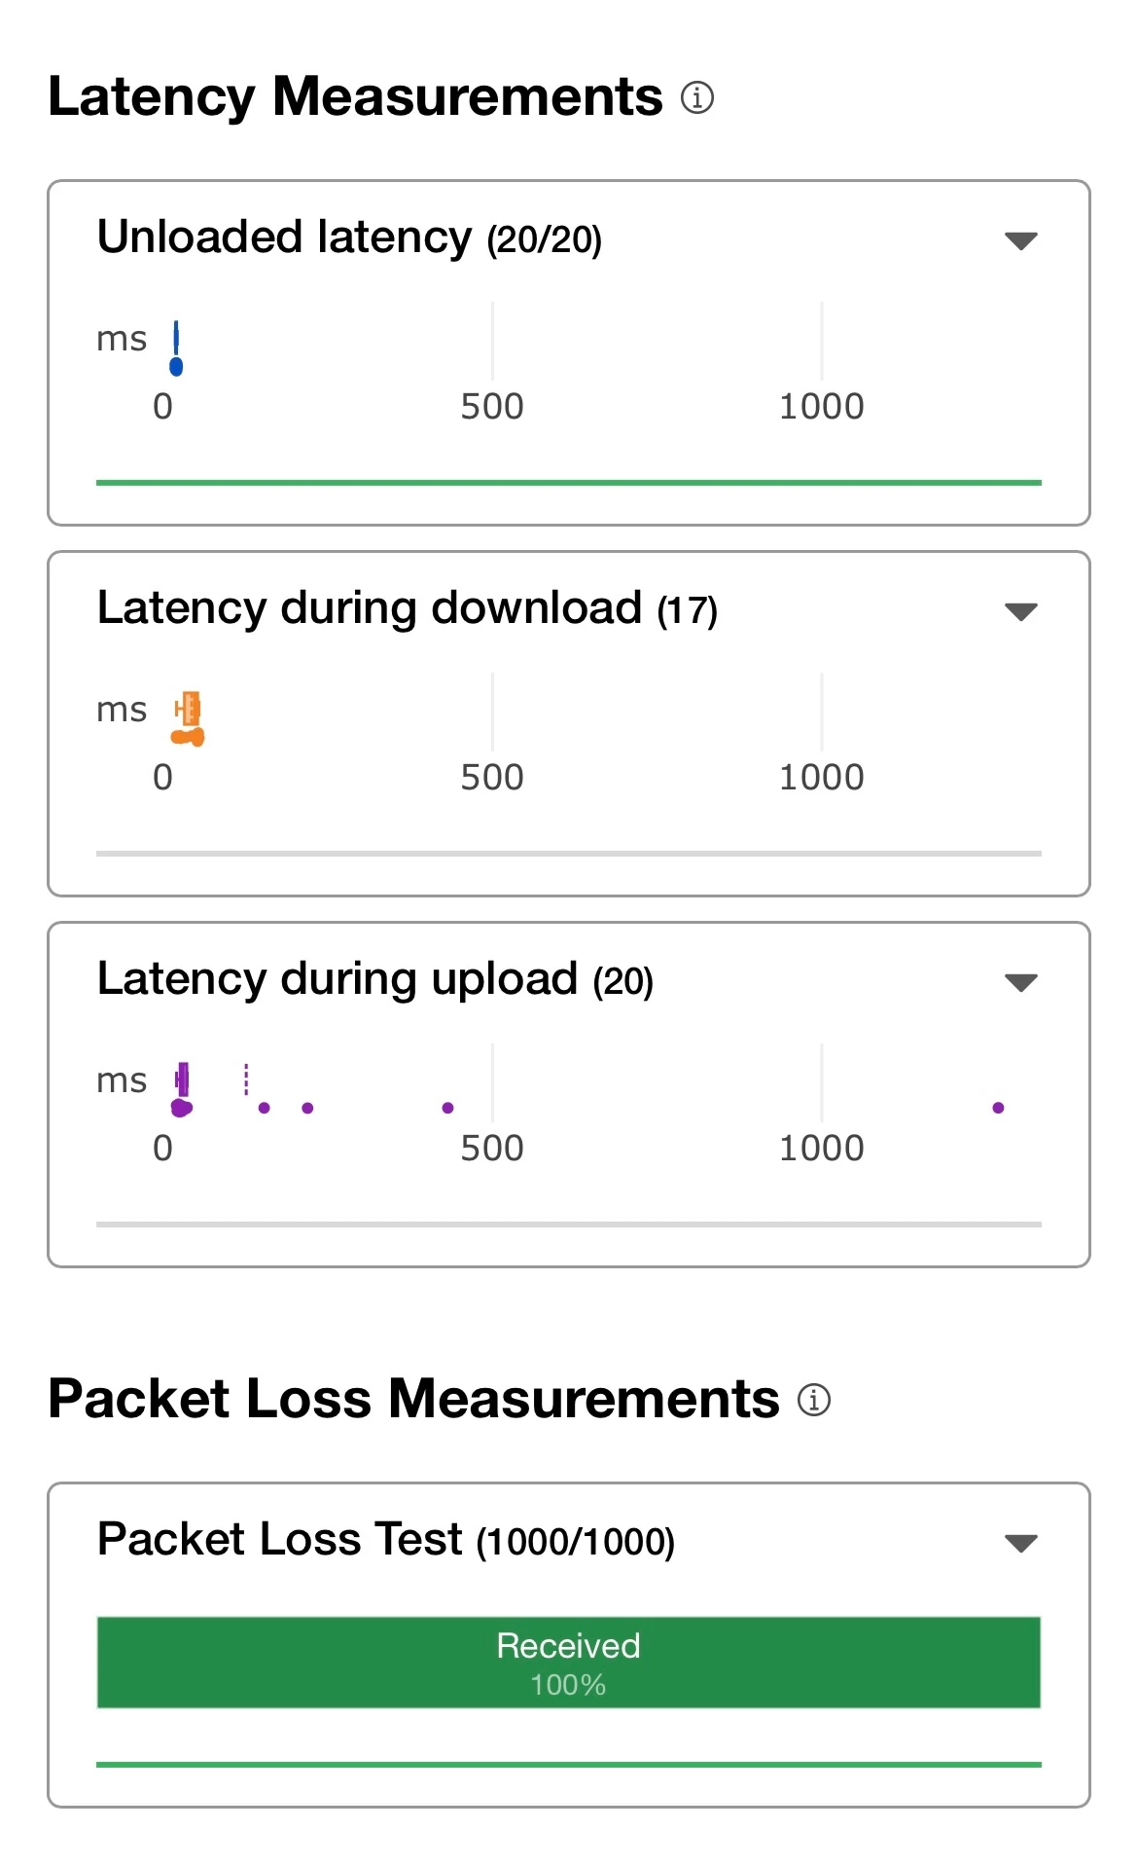
Task: Expand Packet Loss Test dropdown arrow
Action: click(x=1020, y=1543)
